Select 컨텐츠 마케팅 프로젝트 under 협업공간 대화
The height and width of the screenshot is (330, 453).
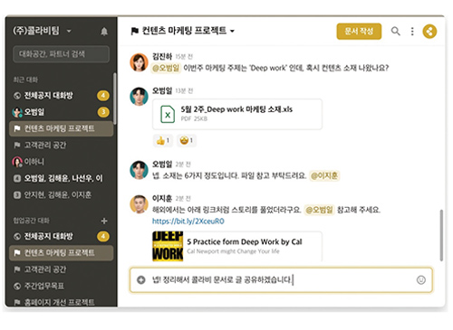pos(61,253)
